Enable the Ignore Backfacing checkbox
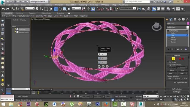The height and width of the screenshot is (107, 190). pos(168,65)
